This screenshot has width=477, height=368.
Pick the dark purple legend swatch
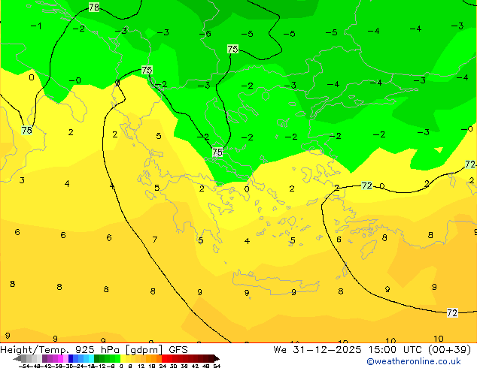[x=44, y=358]
